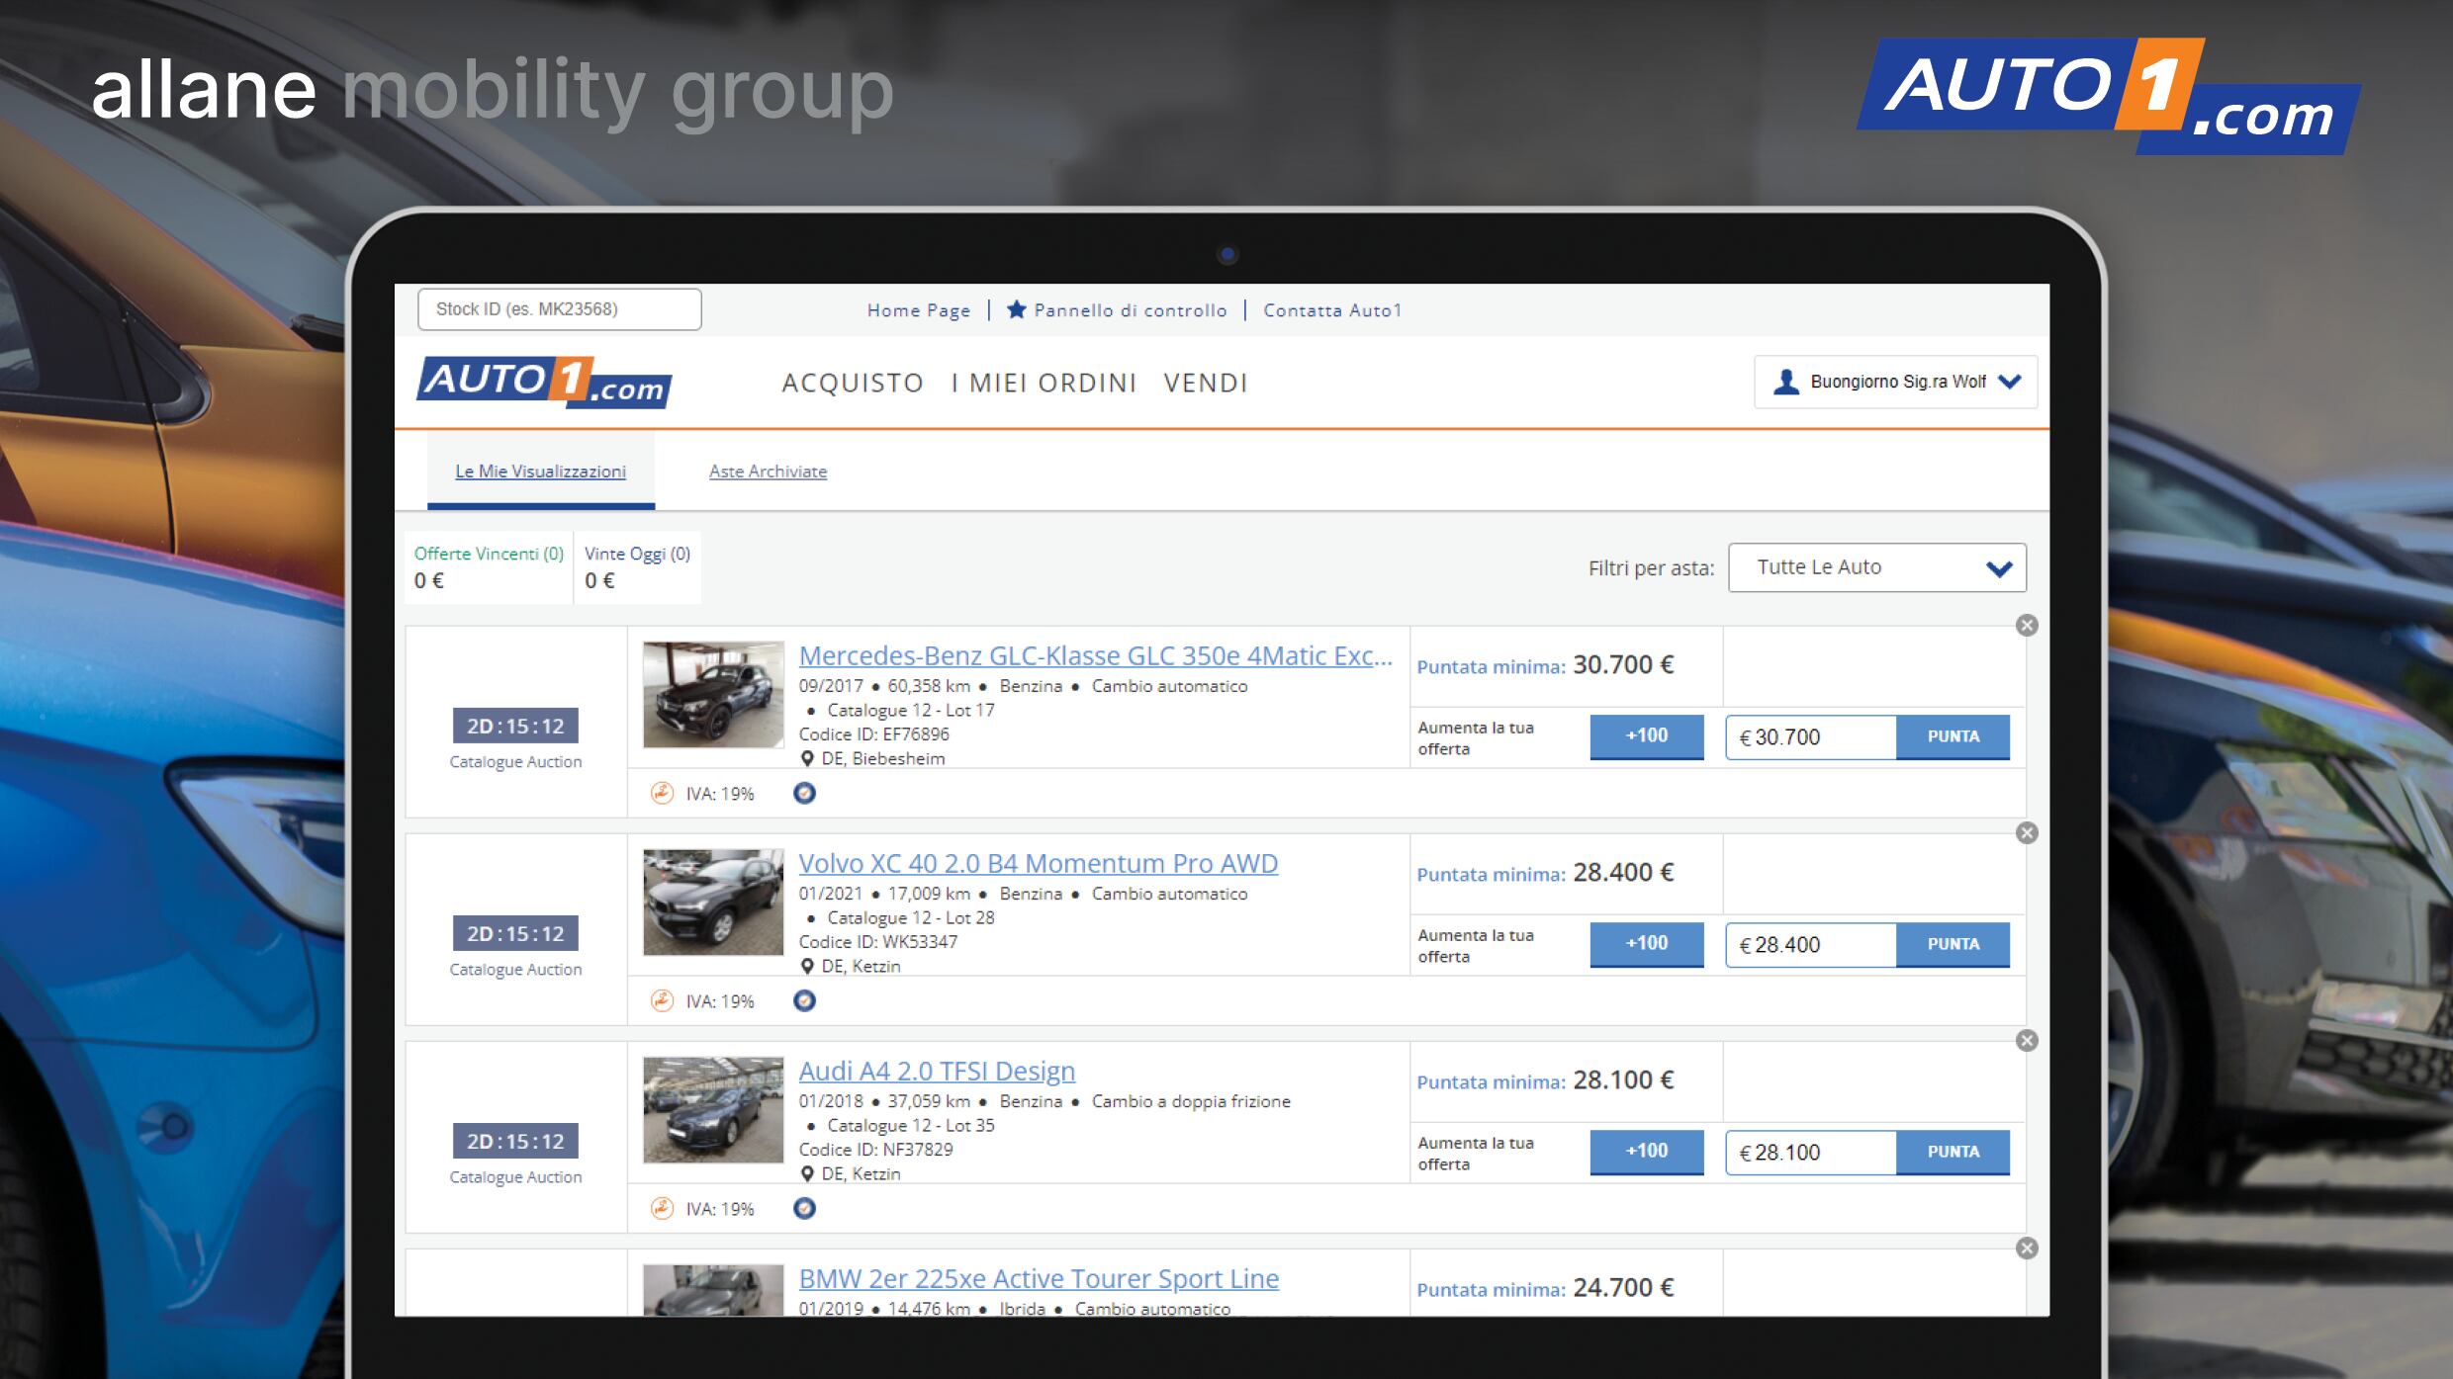Click Puntata minima 24.700 € for the BMW
This screenshot has width=2453, height=1379.
click(x=1545, y=1288)
